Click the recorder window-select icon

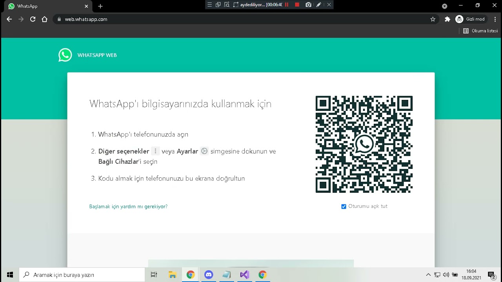(218, 5)
